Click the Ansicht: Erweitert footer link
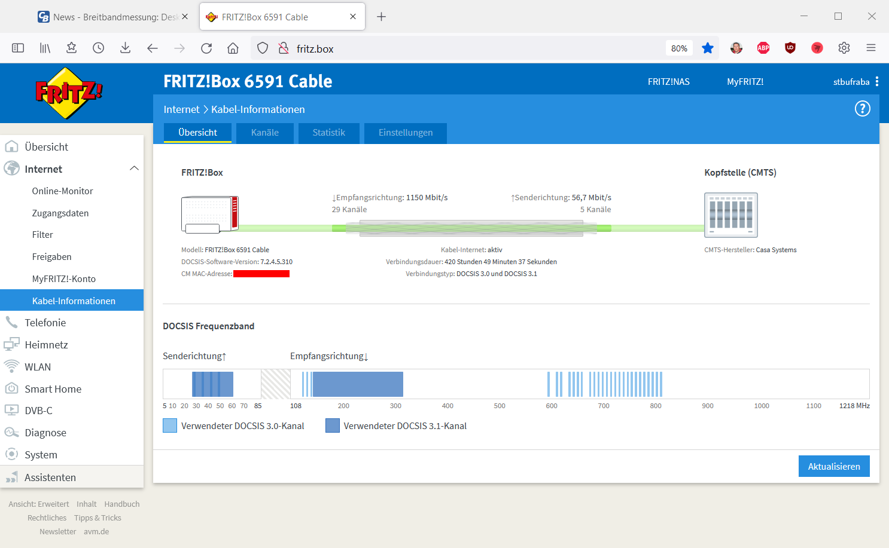The width and height of the screenshot is (889, 548). click(x=39, y=504)
